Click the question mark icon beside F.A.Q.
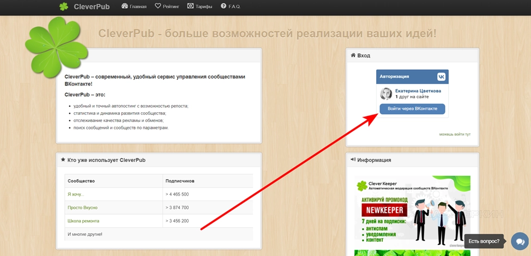 223,6
